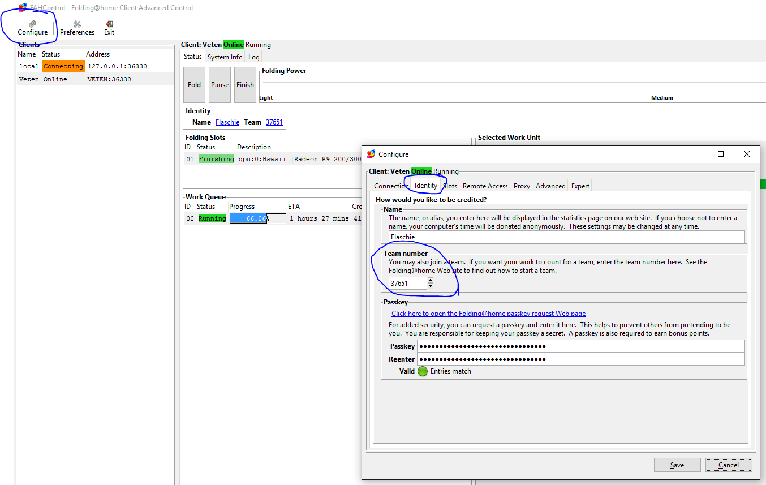Viewport: 766px width, 485px height.
Task: Cancel the Configure dialog
Action: tap(729, 465)
